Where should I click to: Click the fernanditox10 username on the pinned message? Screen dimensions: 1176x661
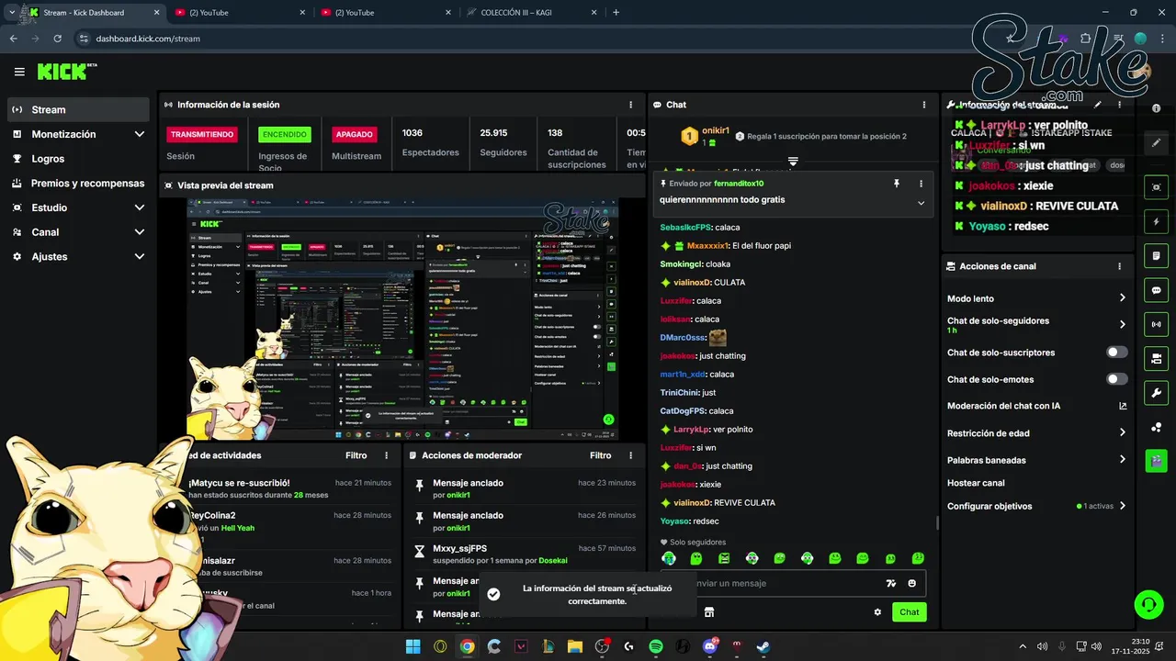[x=739, y=184]
